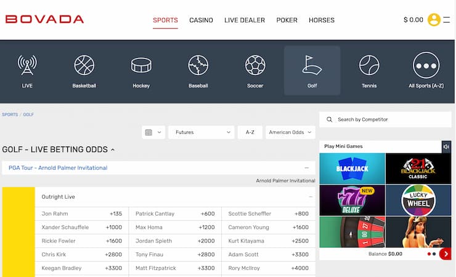Switch to the CASINO tab

(201, 20)
